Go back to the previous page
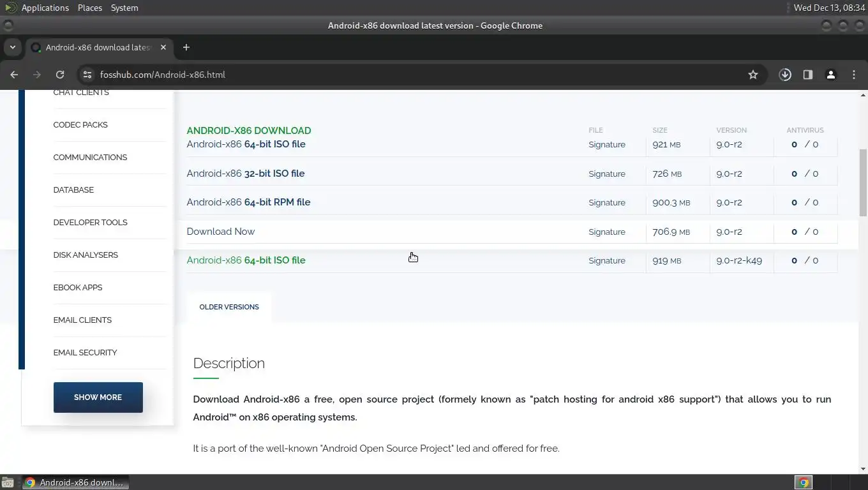 pyautogui.click(x=14, y=75)
